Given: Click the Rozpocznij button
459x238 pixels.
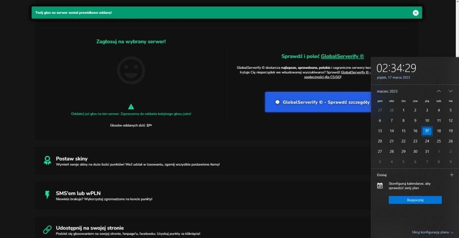Looking at the screenshot, I should [x=415, y=200].
